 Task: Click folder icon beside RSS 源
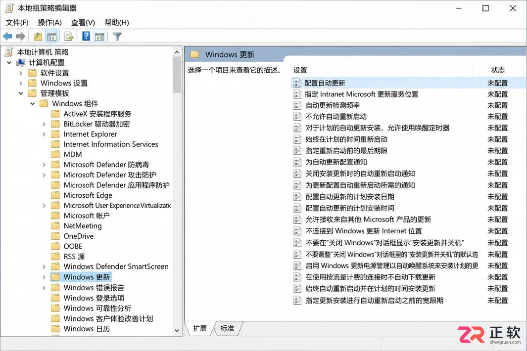[55, 256]
